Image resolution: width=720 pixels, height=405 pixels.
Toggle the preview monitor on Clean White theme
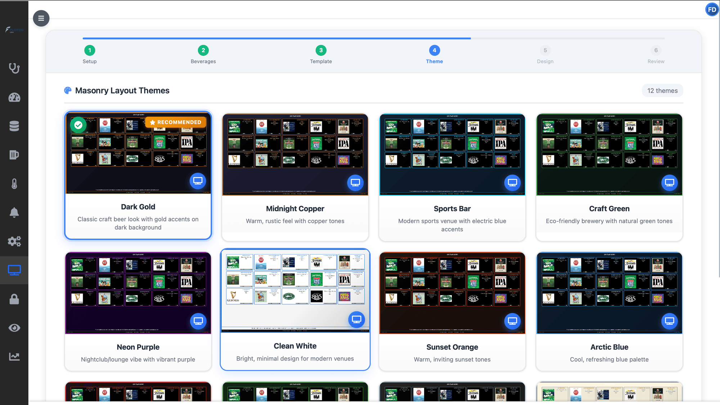[356, 319]
